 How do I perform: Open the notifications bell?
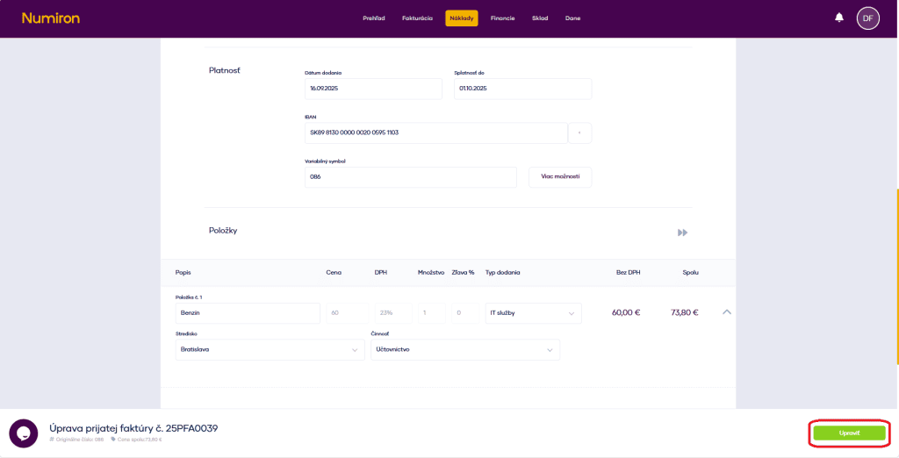tap(839, 18)
